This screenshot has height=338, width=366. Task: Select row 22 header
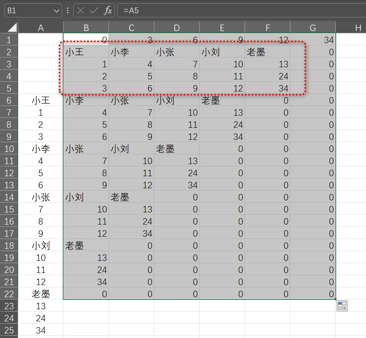tap(9, 294)
